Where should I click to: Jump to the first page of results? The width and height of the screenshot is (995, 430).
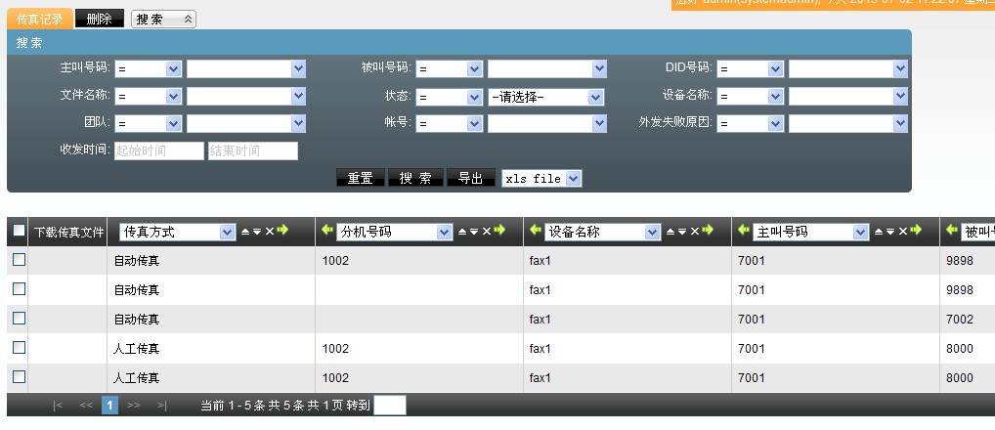tap(59, 405)
